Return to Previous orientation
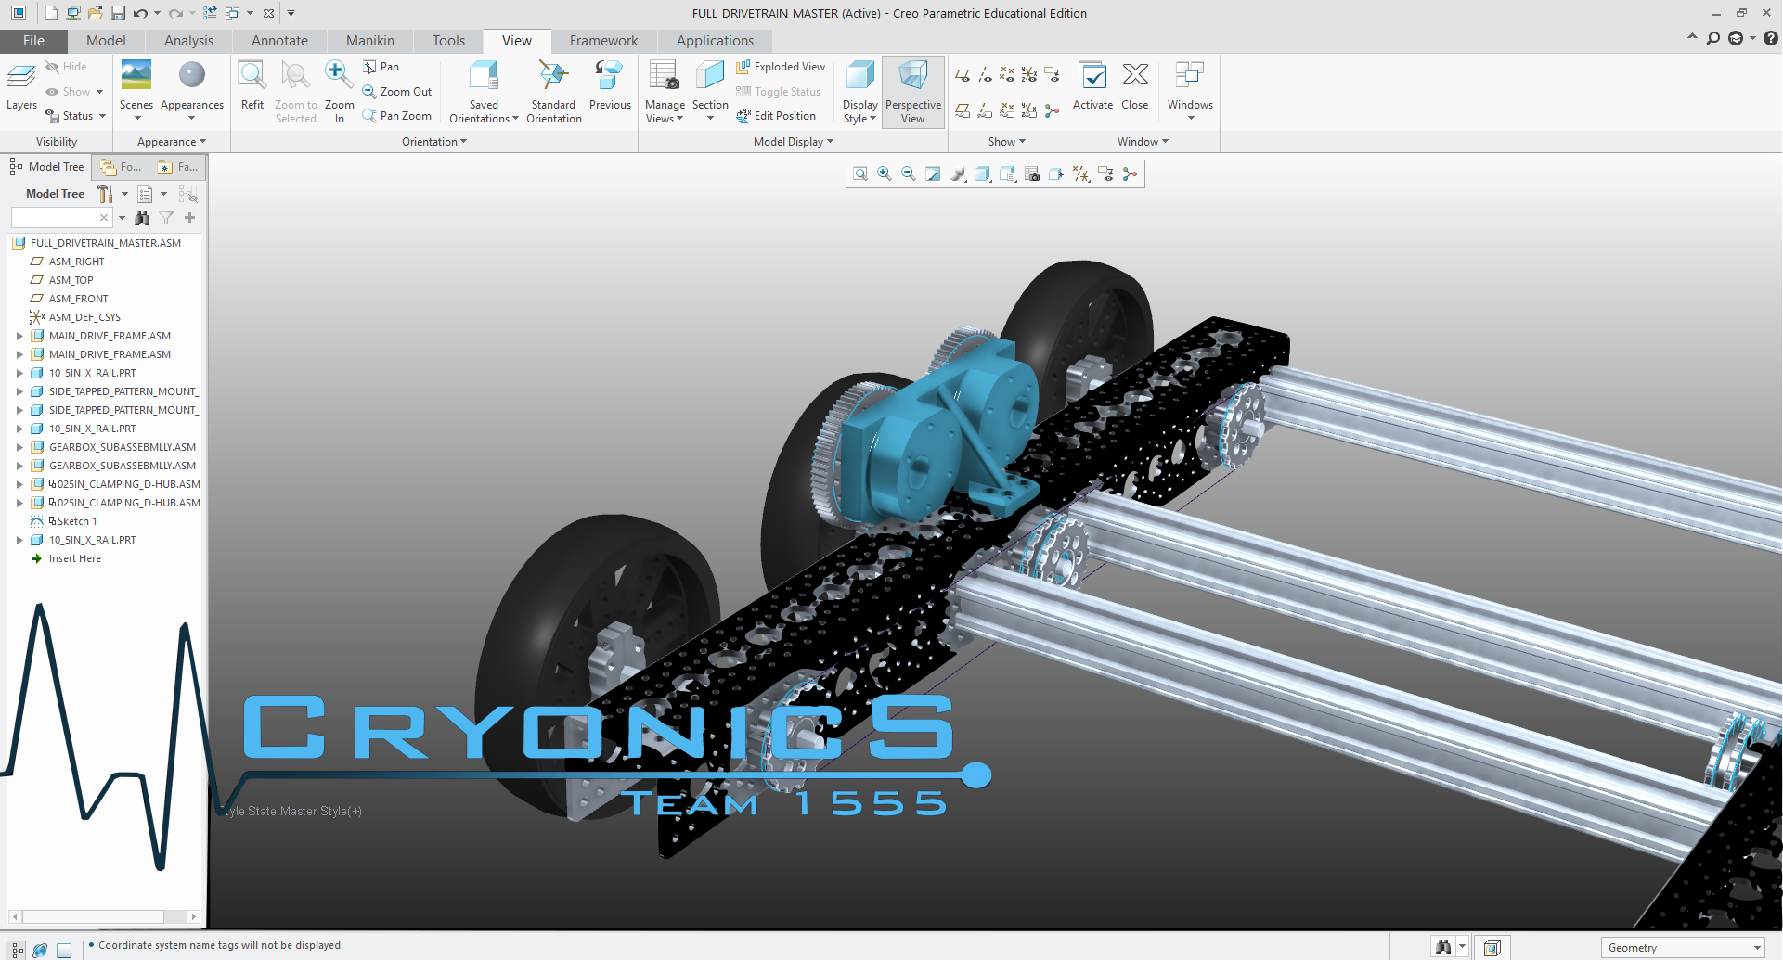This screenshot has width=1783, height=960. point(610,86)
